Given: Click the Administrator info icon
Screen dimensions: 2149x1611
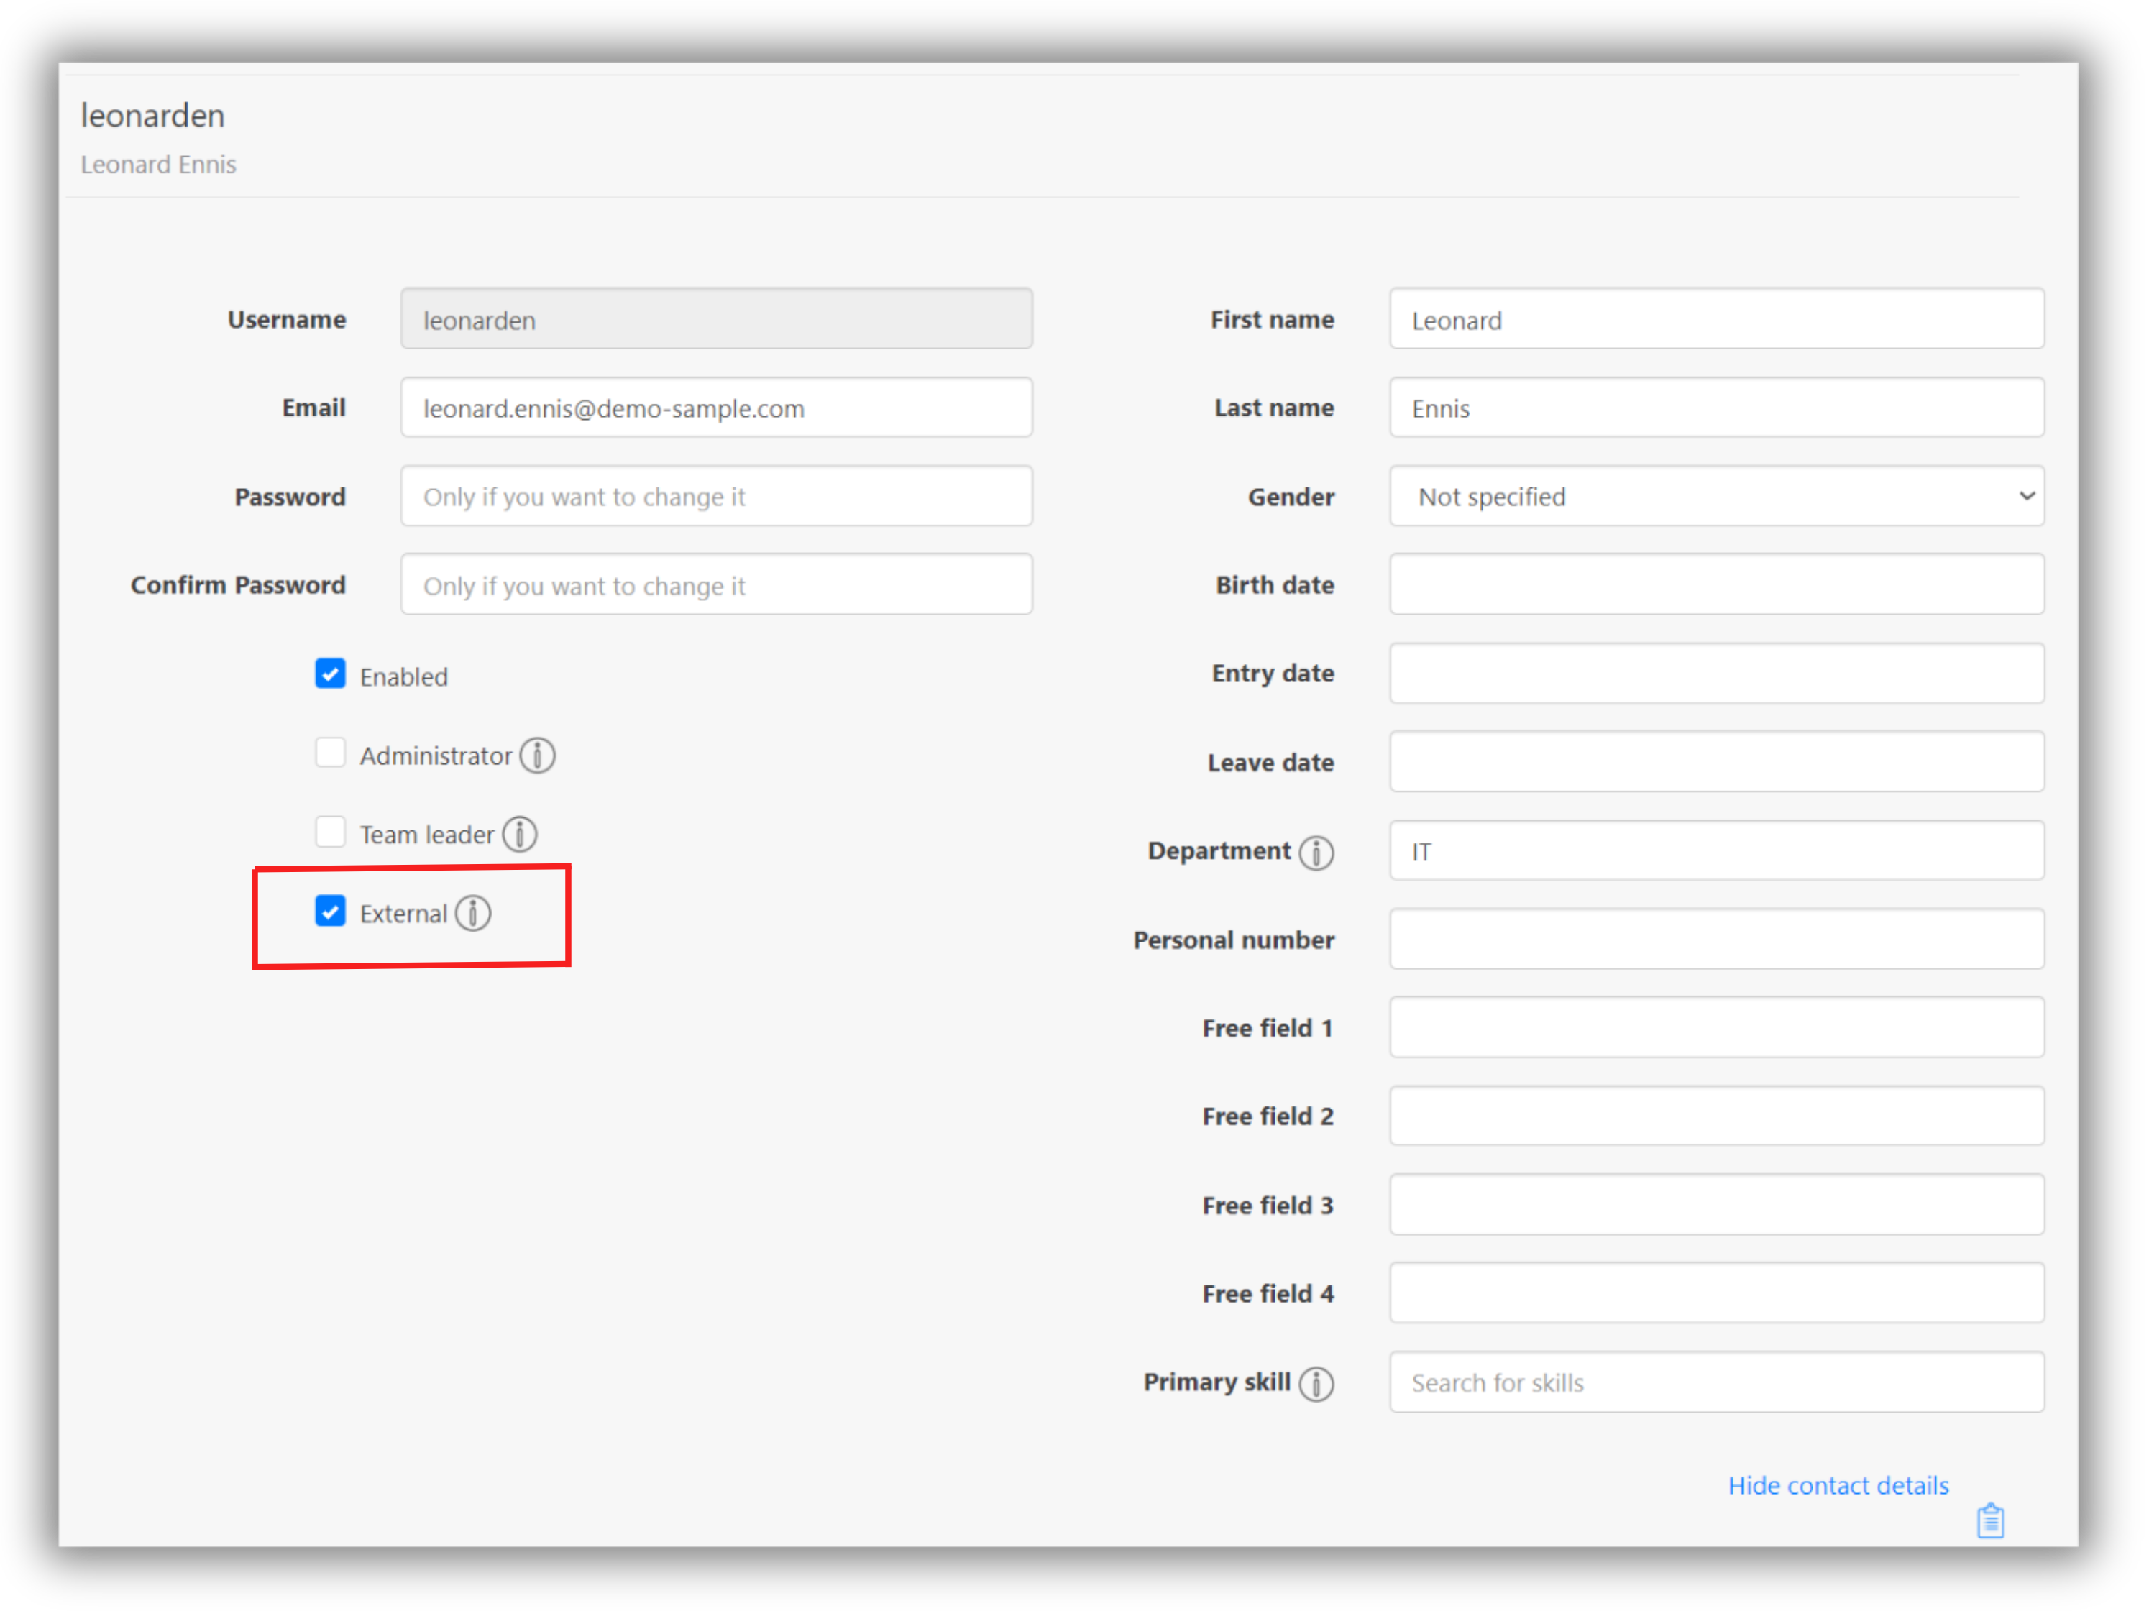Looking at the screenshot, I should tap(537, 755).
